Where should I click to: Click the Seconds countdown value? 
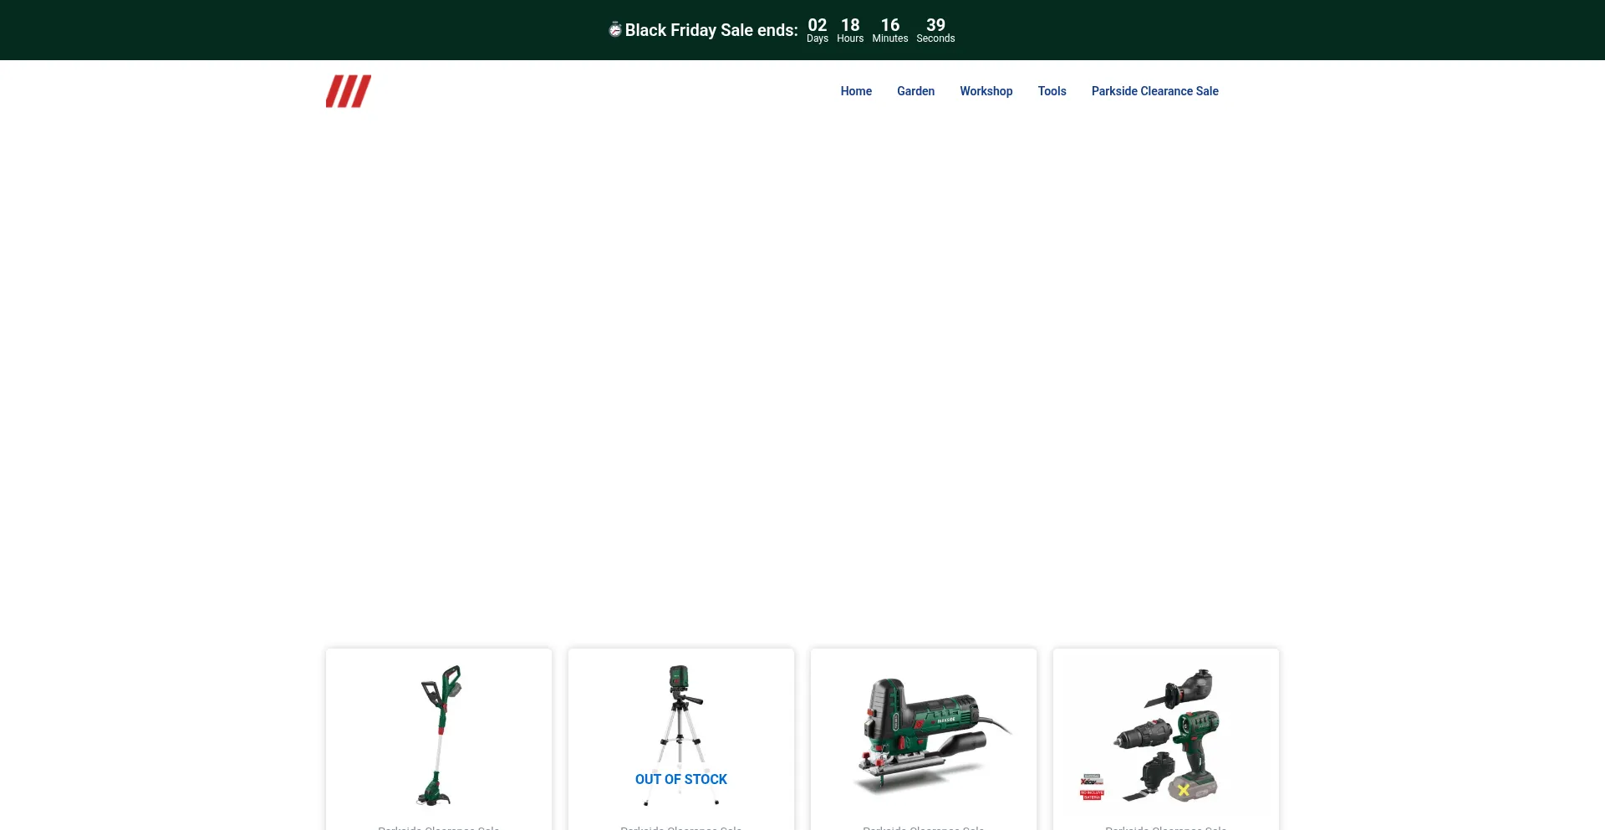(x=935, y=26)
